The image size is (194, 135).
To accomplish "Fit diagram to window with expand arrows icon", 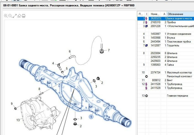I will click(14, 16).
